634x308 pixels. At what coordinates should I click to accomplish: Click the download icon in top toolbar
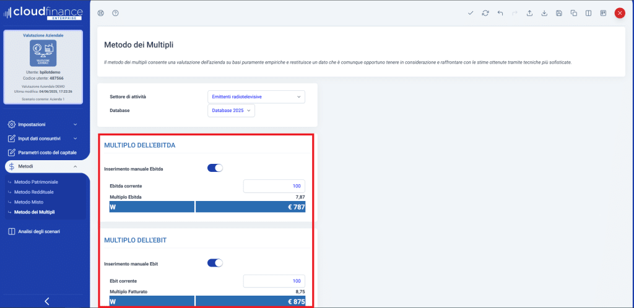[x=544, y=13]
